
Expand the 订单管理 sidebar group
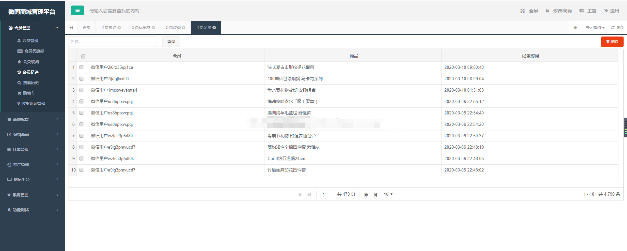(32, 149)
